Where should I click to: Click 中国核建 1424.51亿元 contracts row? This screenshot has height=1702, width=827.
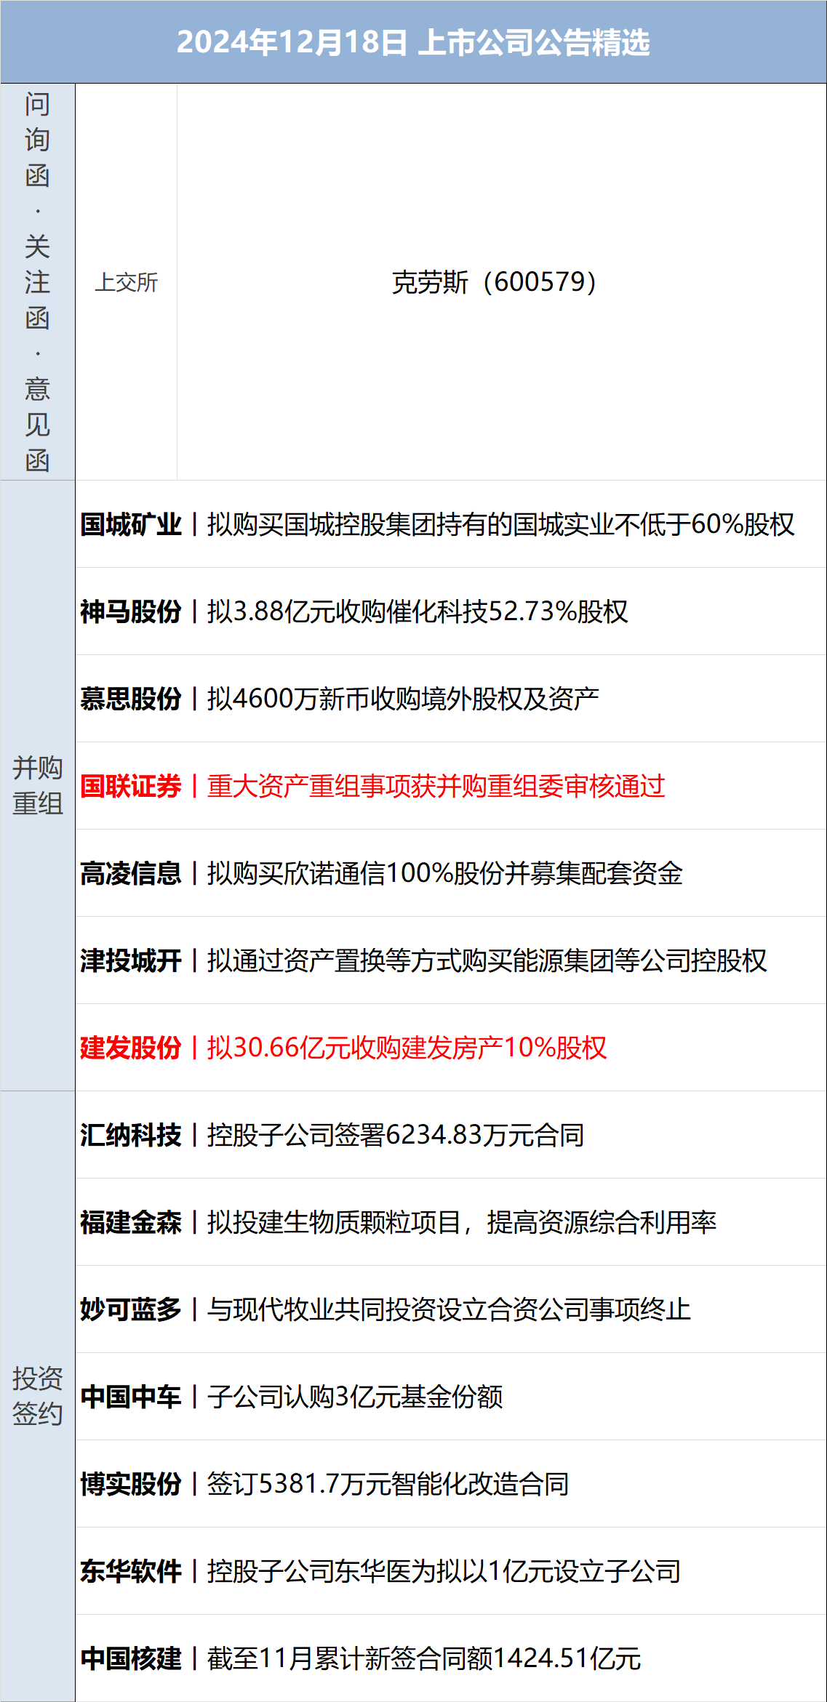[x=361, y=1658]
